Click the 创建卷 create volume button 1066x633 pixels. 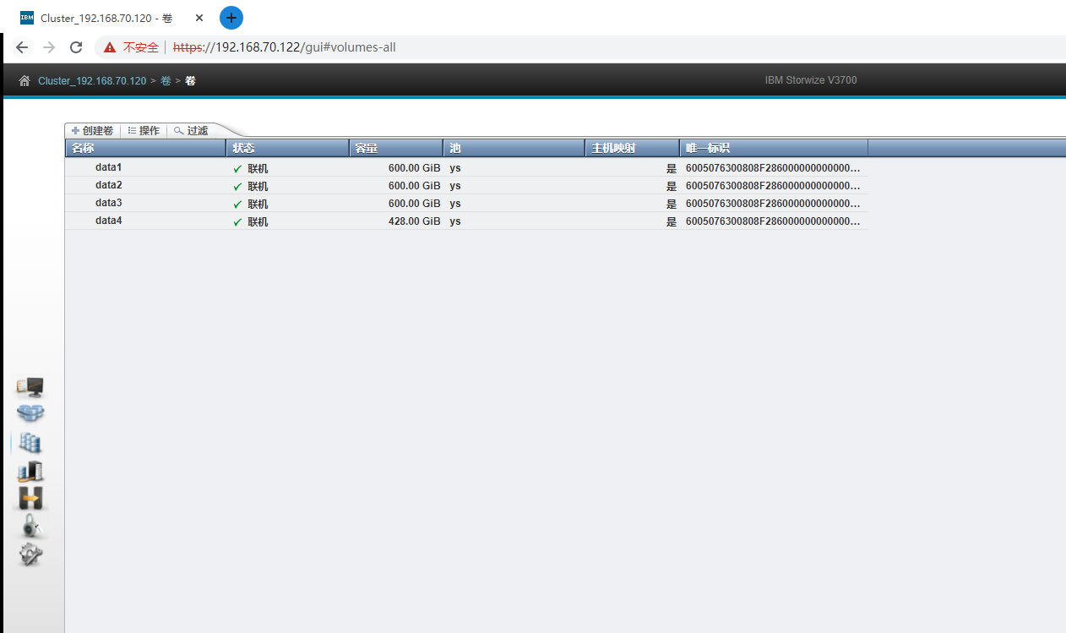coord(93,131)
